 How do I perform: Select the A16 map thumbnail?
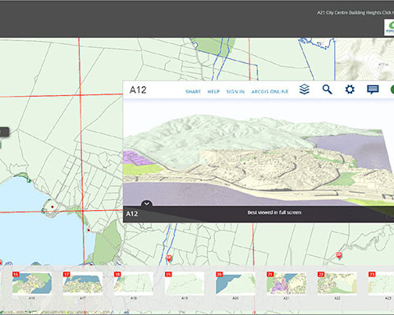[32, 283]
